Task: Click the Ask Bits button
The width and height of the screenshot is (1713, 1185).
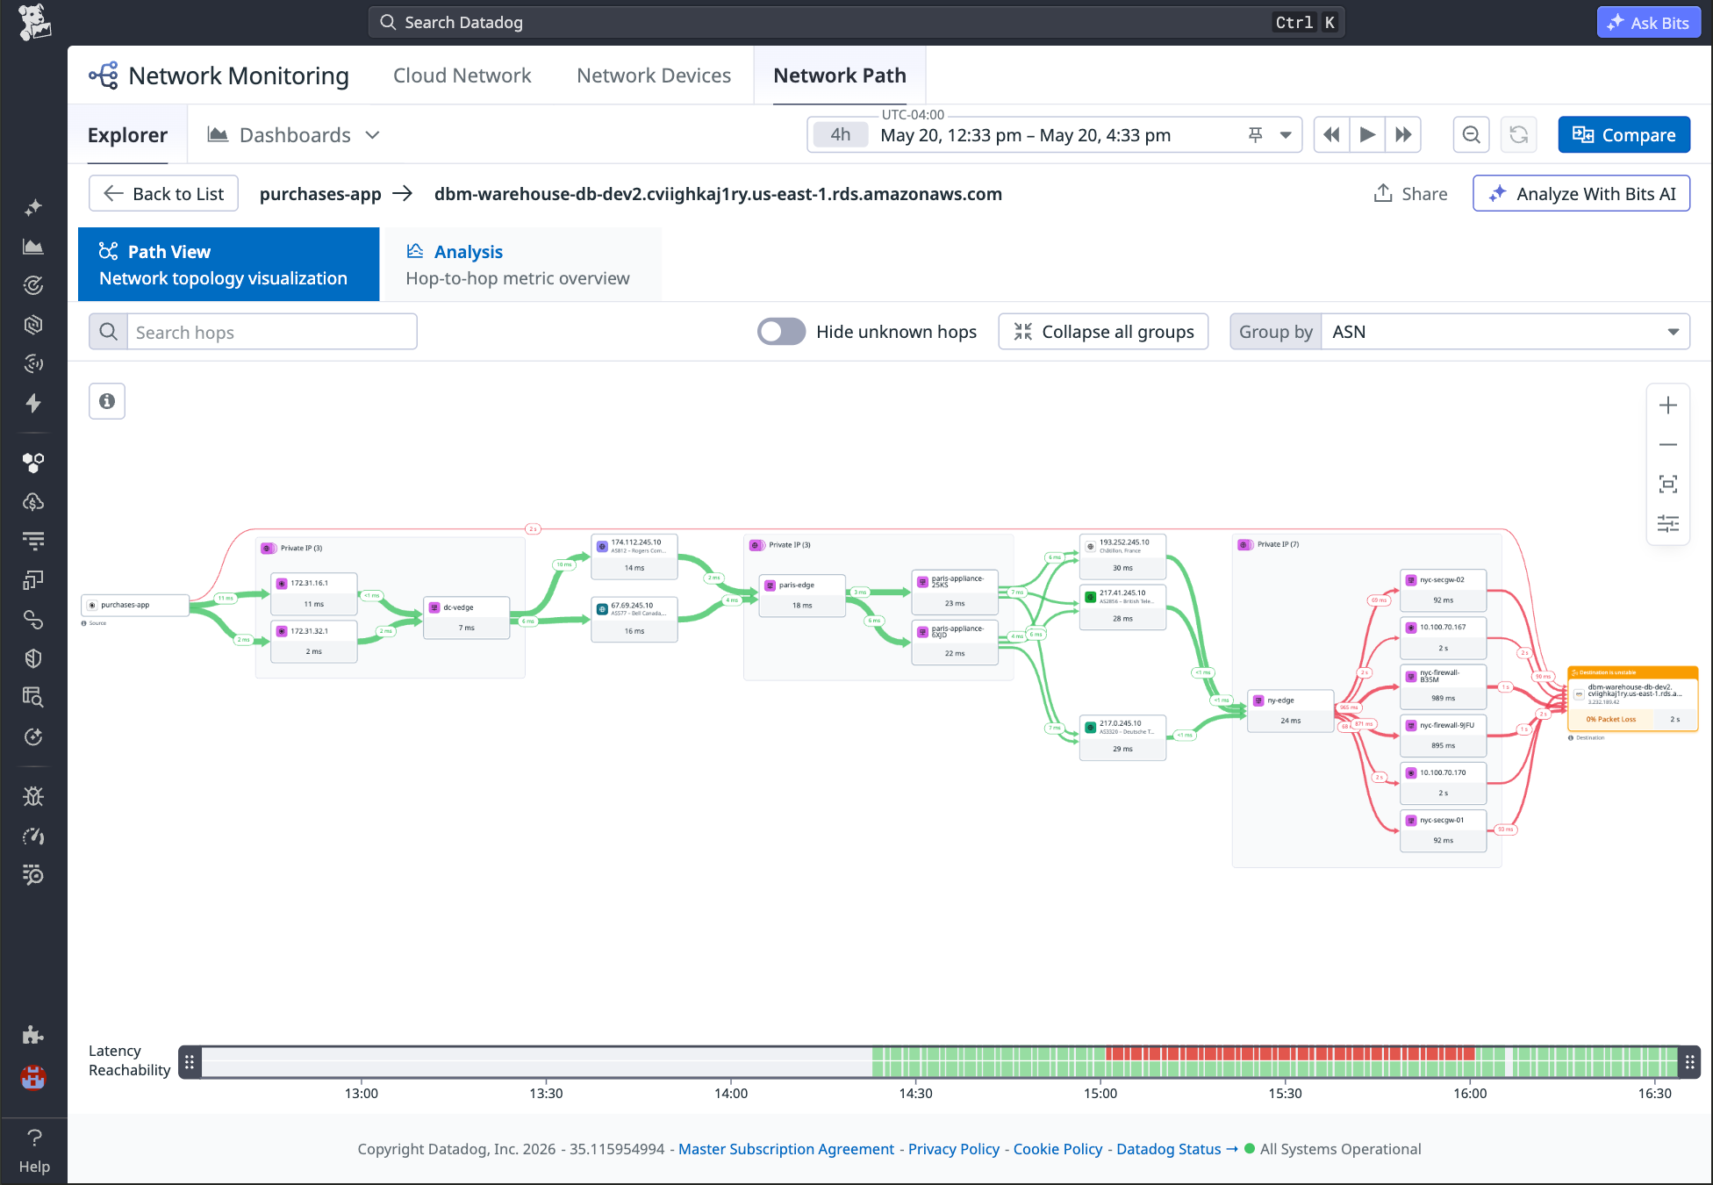Action: coord(1648,23)
